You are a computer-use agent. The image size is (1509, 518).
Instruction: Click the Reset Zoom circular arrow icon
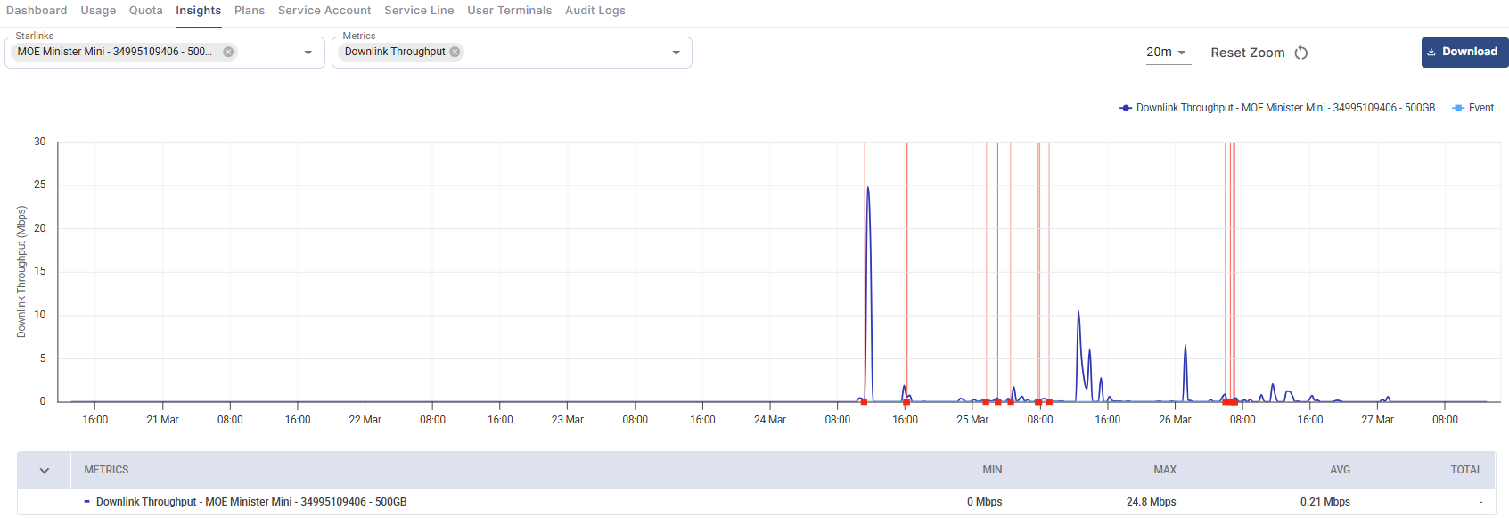pyautogui.click(x=1301, y=53)
